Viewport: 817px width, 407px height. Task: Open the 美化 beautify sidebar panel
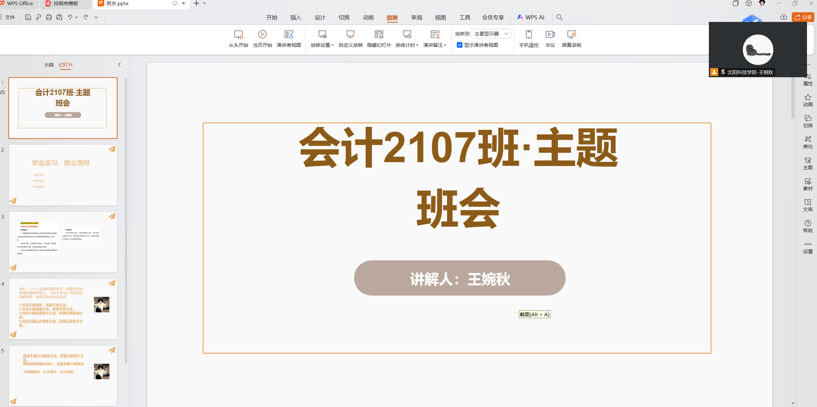(x=808, y=142)
